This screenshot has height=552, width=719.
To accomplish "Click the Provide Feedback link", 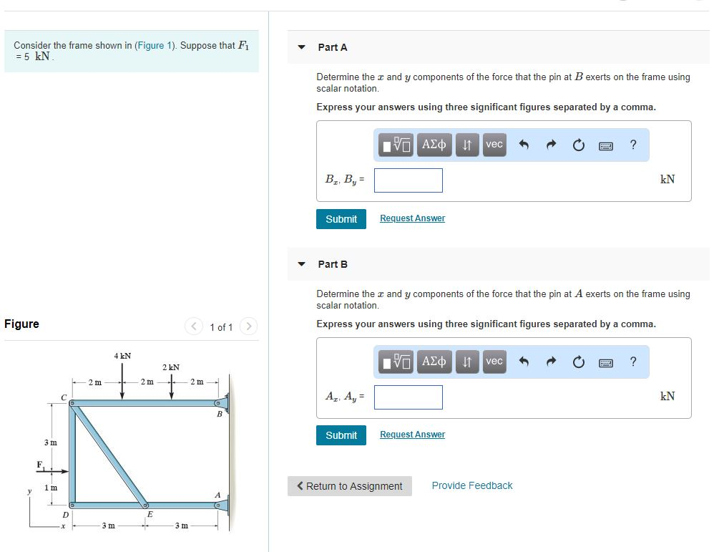I will click(471, 485).
